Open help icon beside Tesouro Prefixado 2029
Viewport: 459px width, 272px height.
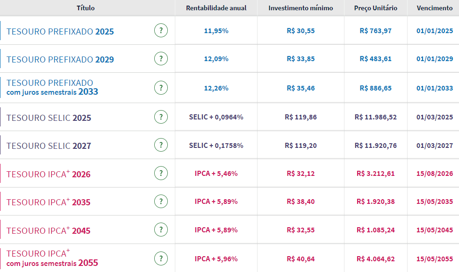(x=161, y=59)
